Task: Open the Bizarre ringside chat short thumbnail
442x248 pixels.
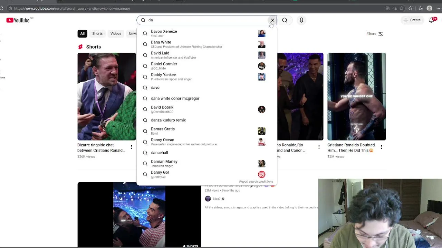Action: click(x=107, y=96)
